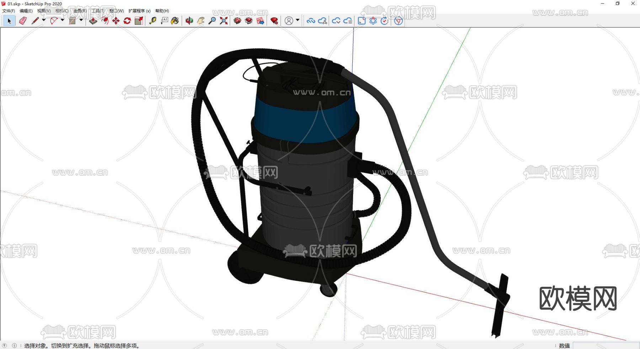Activate the Orbit tool
This screenshot has width=640, height=349.
189,21
